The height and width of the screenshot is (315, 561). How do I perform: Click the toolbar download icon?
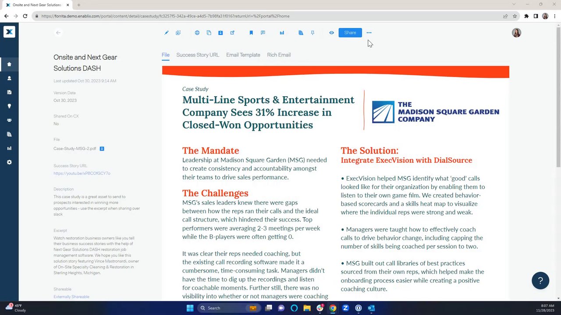220,33
